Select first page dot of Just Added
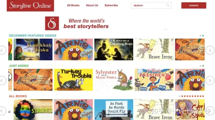The image size is (215, 120). pyautogui.click(x=200, y=66)
